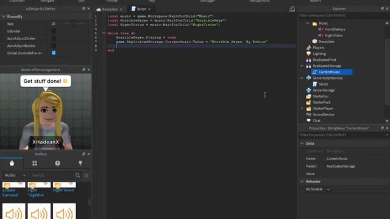Focus the Filter Properties field
Screen dimensions: 390x219
[x=342, y=135]
